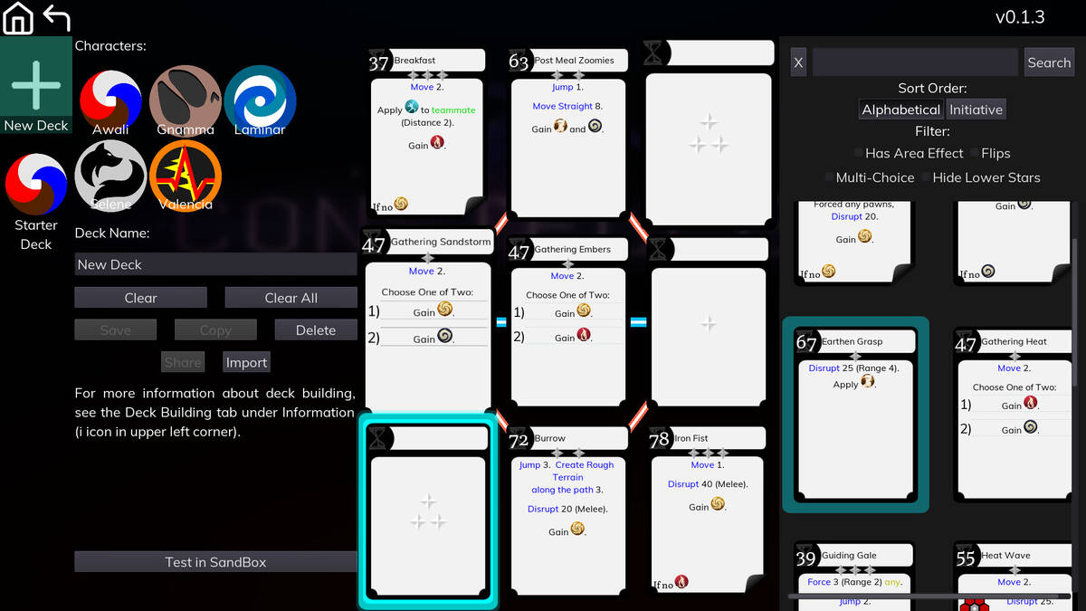Pick Heat Wave from the card library

pos(1014,576)
